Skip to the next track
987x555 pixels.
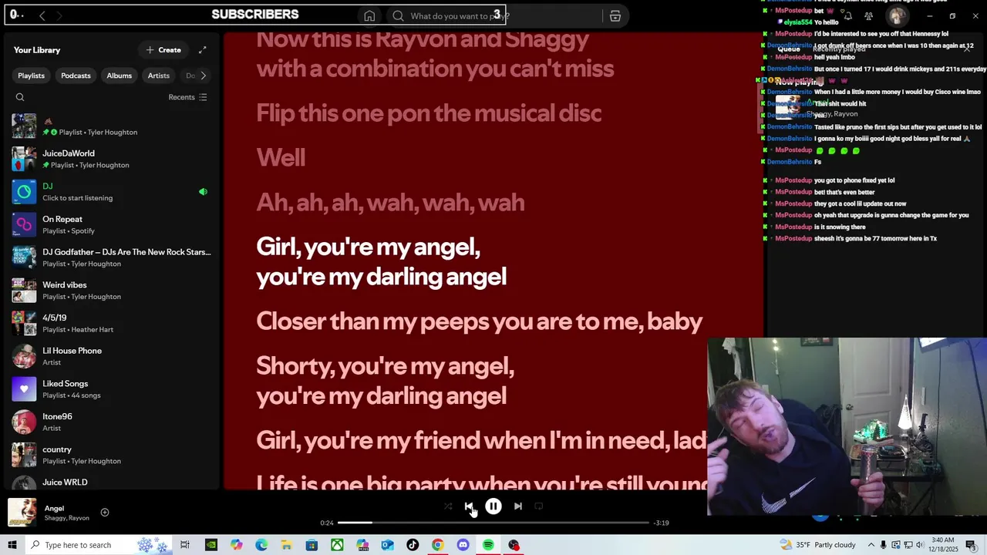(518, 506)
